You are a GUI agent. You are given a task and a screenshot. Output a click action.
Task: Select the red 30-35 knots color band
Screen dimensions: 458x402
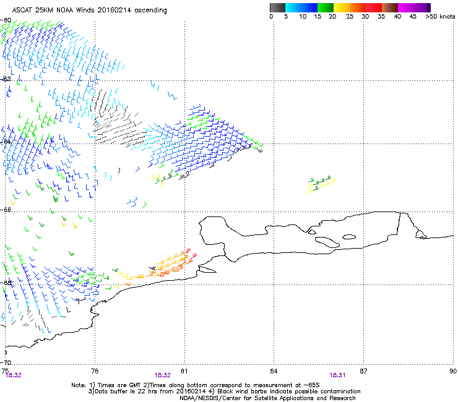[374, 7]
